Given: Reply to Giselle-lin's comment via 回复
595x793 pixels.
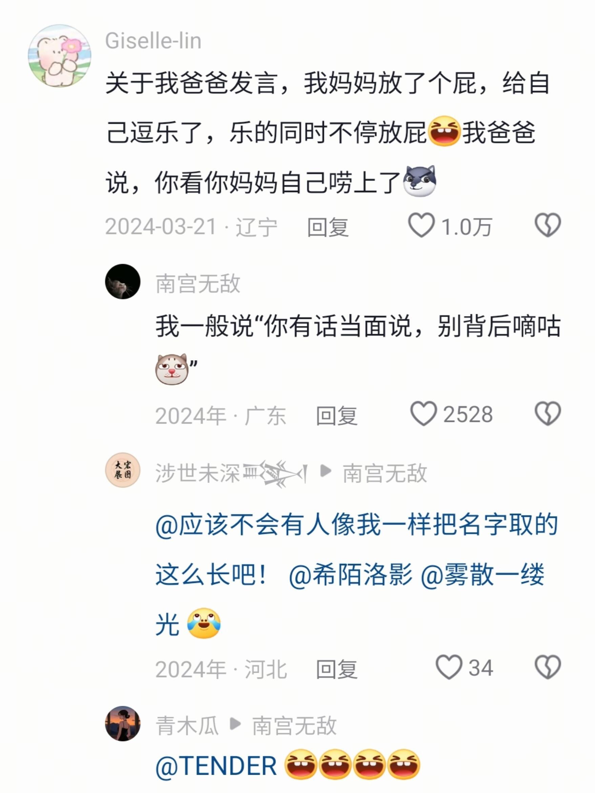Looking at the screenshot, I should (x=328, y=227).
